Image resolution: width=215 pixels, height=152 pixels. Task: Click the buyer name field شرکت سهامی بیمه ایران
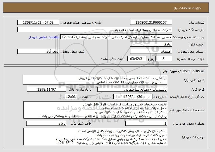95,30
